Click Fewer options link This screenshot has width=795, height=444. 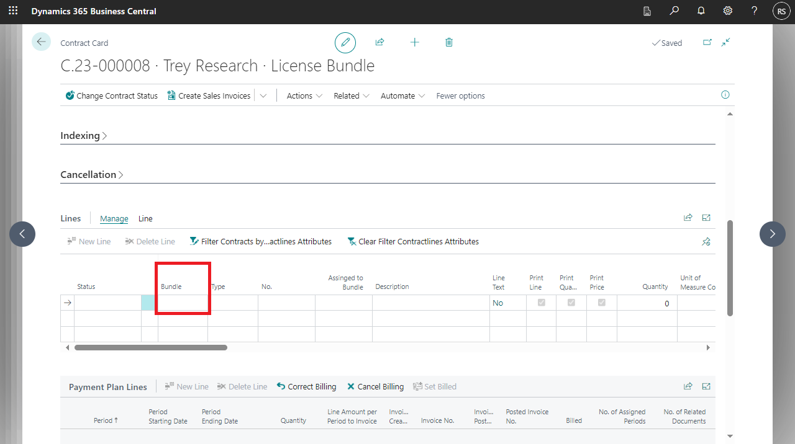[460, 95]
